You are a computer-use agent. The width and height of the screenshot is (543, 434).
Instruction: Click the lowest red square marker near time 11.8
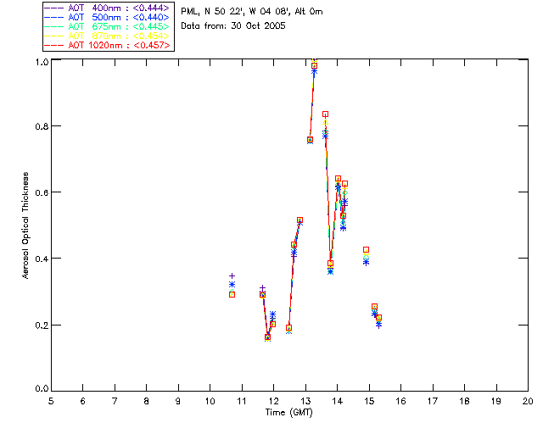point(267,337)
